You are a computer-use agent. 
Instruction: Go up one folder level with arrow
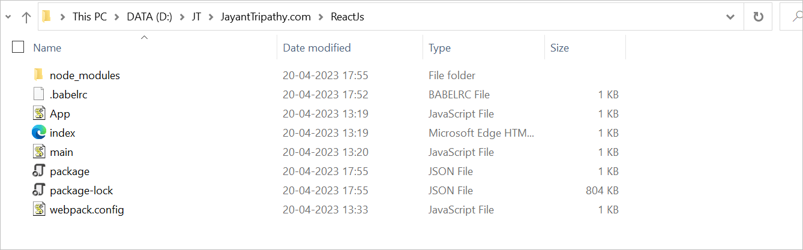pyautogui.click(x=26, y=17)
